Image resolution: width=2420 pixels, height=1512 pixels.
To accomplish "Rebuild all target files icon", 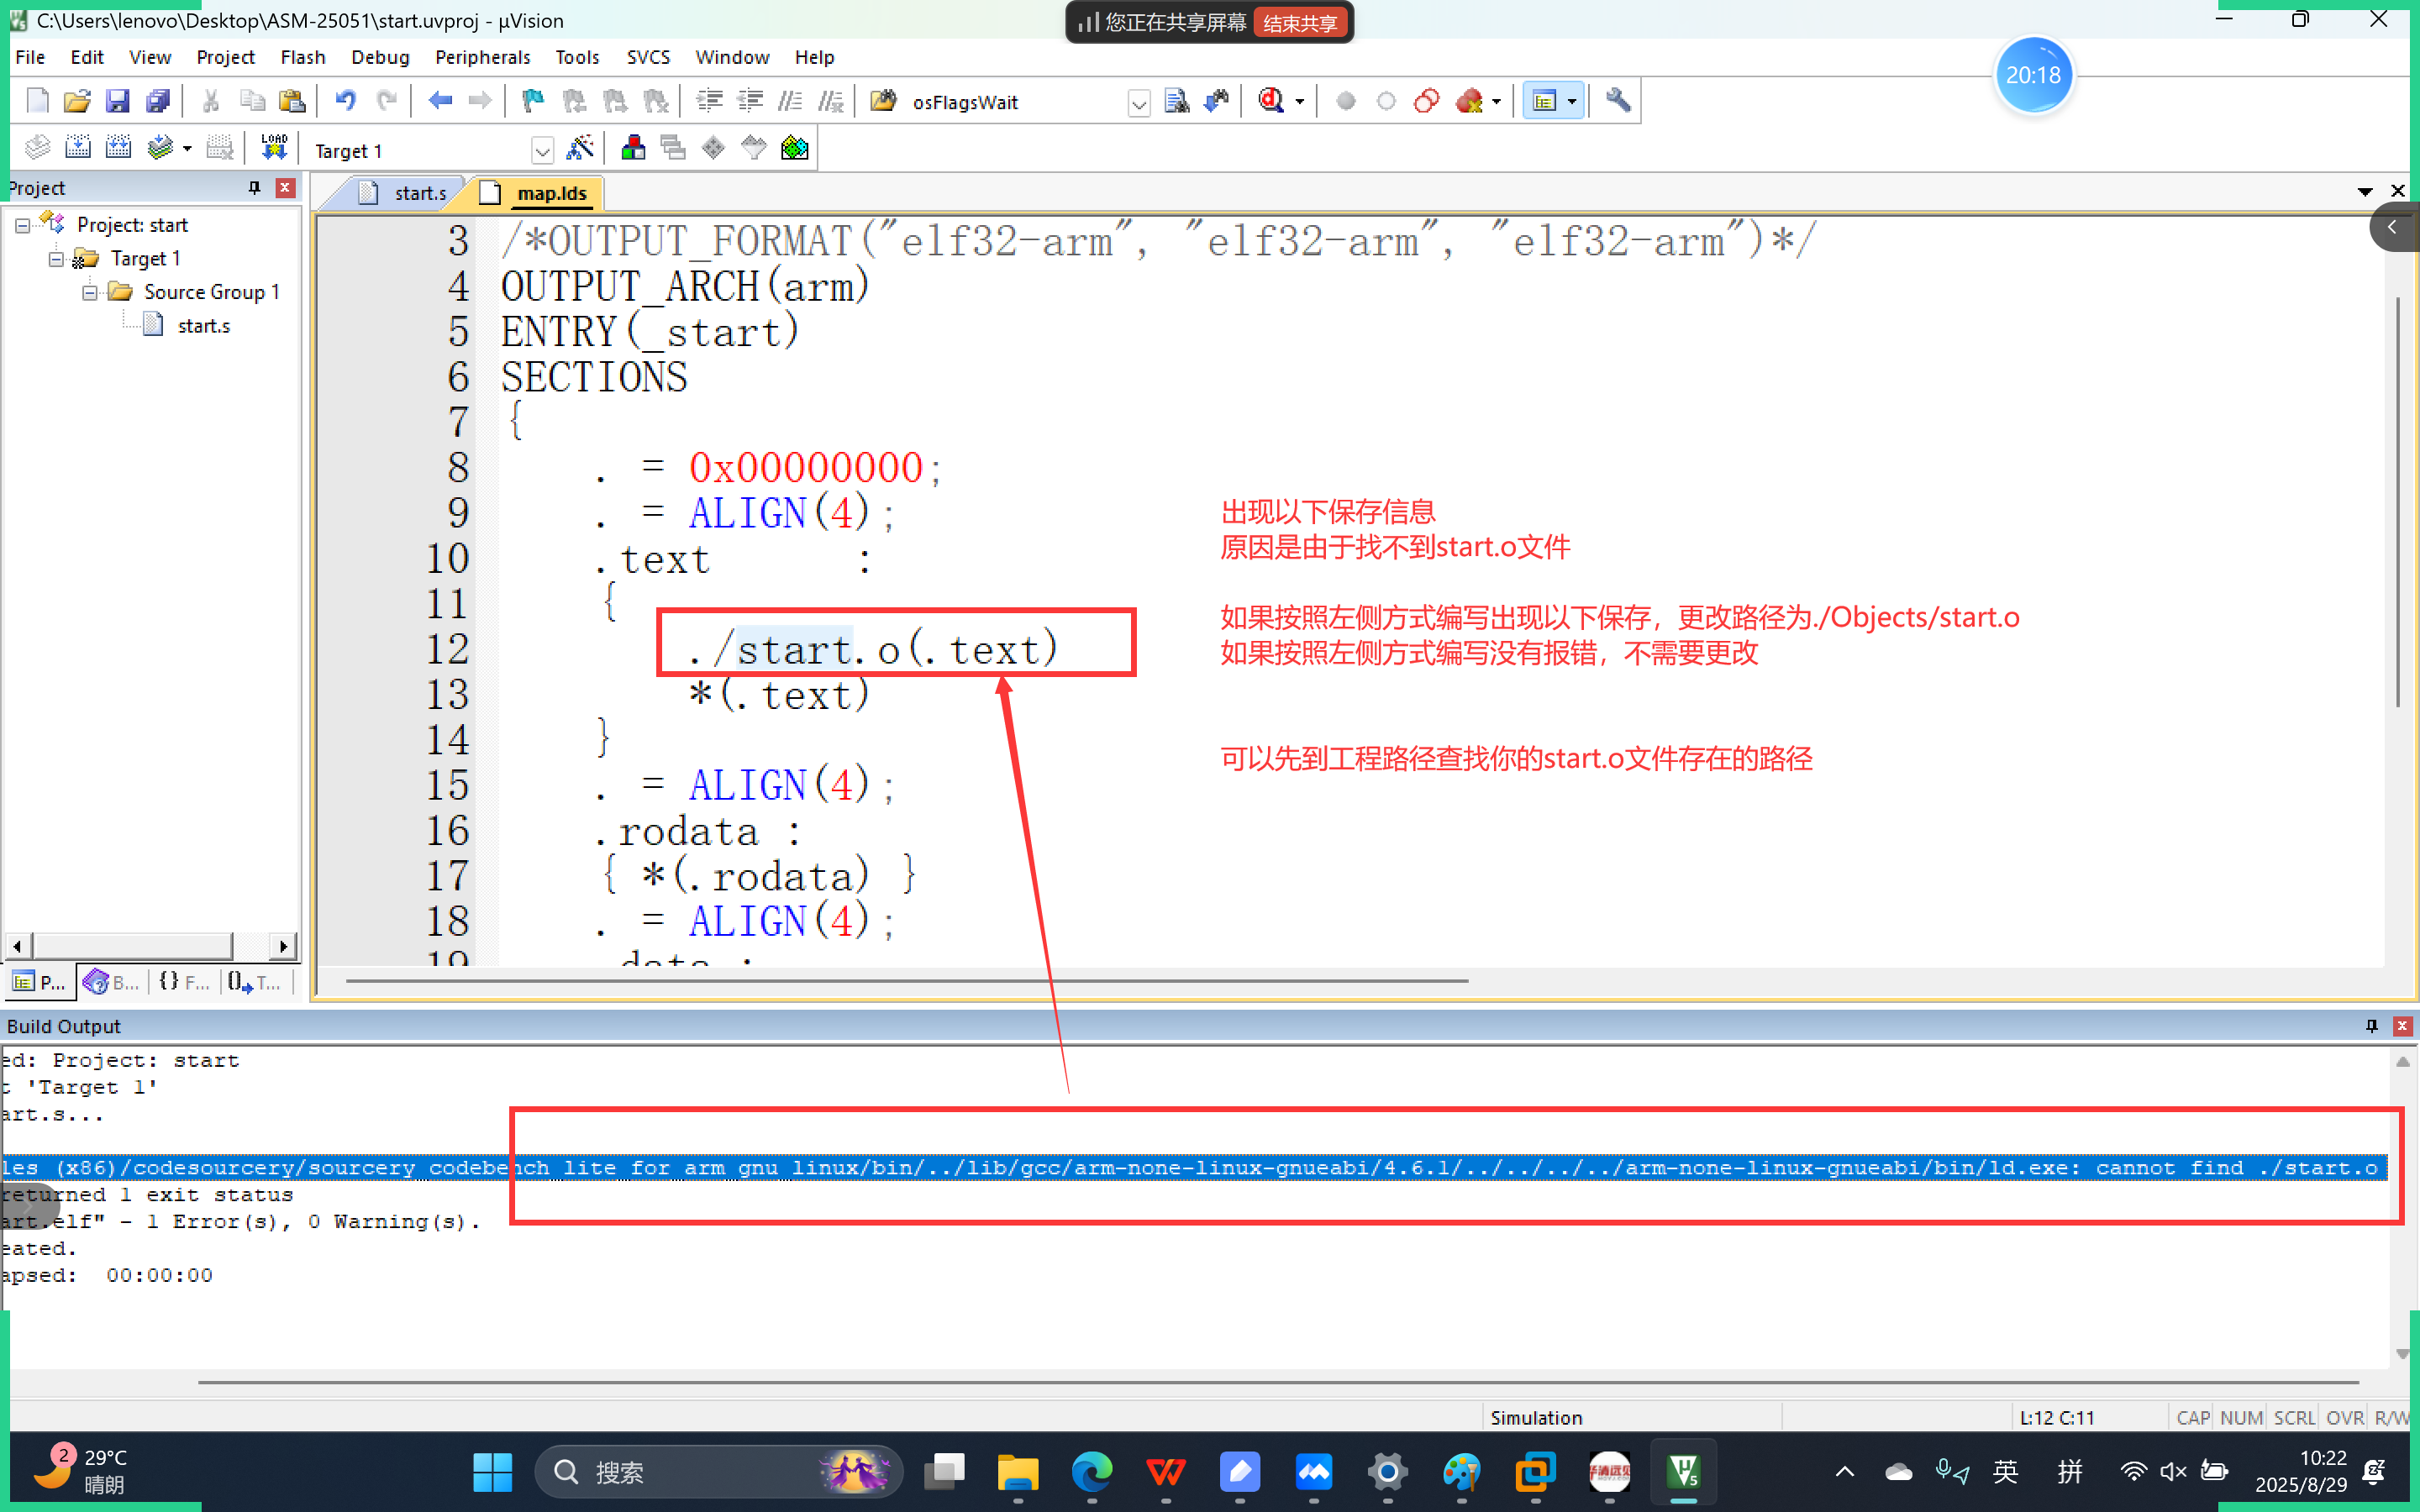I will coord(118,149).
